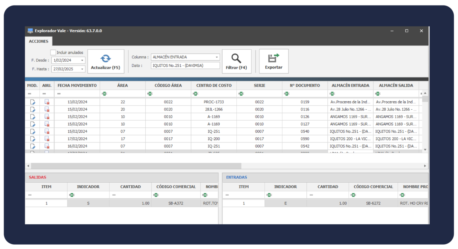Click edit icon for document 0540 row
Viewport: 458px width, 249px height.
33,132
